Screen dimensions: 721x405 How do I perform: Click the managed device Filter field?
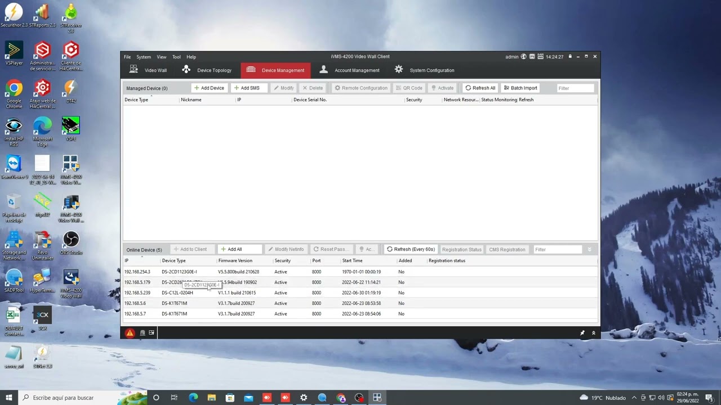click(x=575, y=88)
